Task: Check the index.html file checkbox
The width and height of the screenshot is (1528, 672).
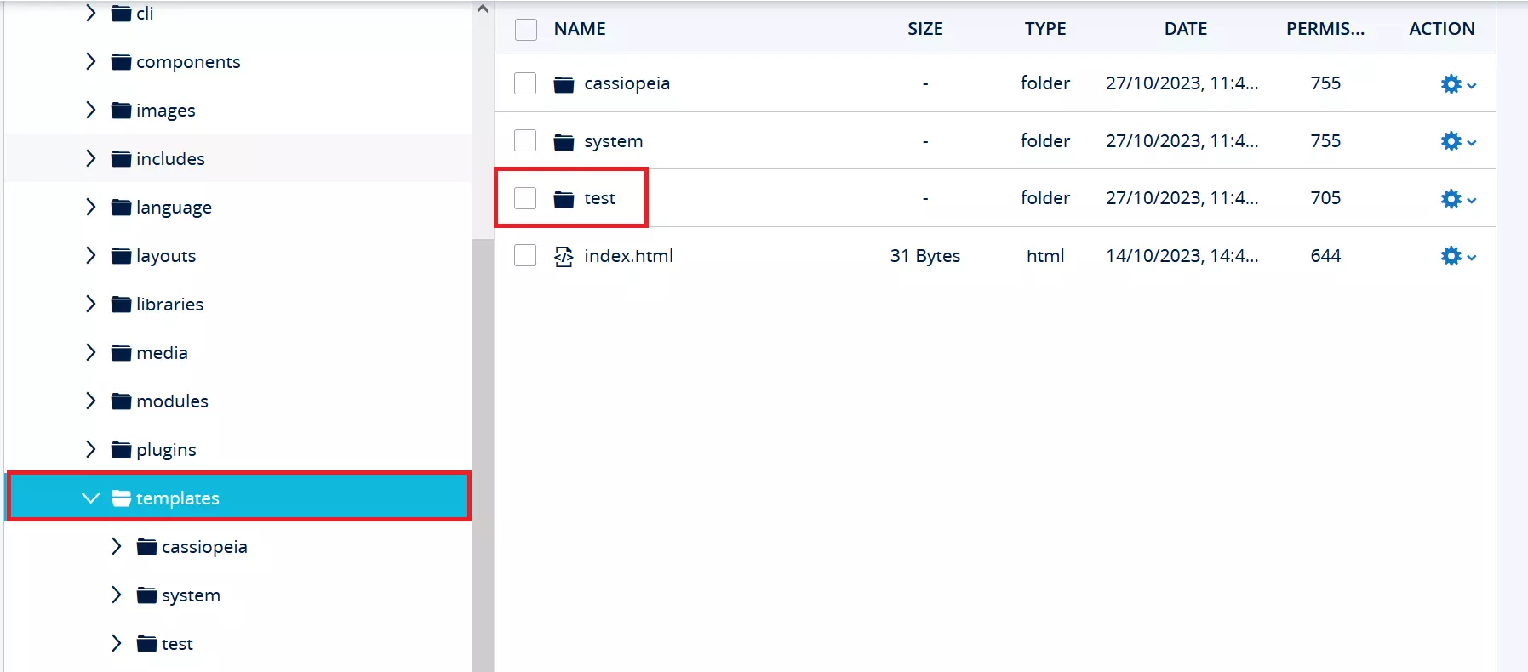Action: coord(525,255)
